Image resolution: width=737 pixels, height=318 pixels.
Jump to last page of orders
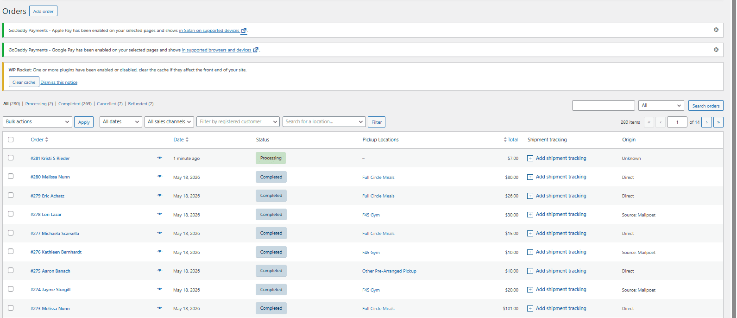pyautogui.click(x=718, y=122)
